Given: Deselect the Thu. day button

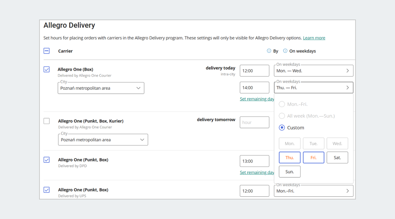Looking at the screenshot, I should [290, 158].
